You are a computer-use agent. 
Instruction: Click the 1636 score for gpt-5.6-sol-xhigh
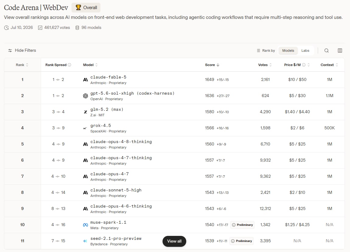click(209, 96)
